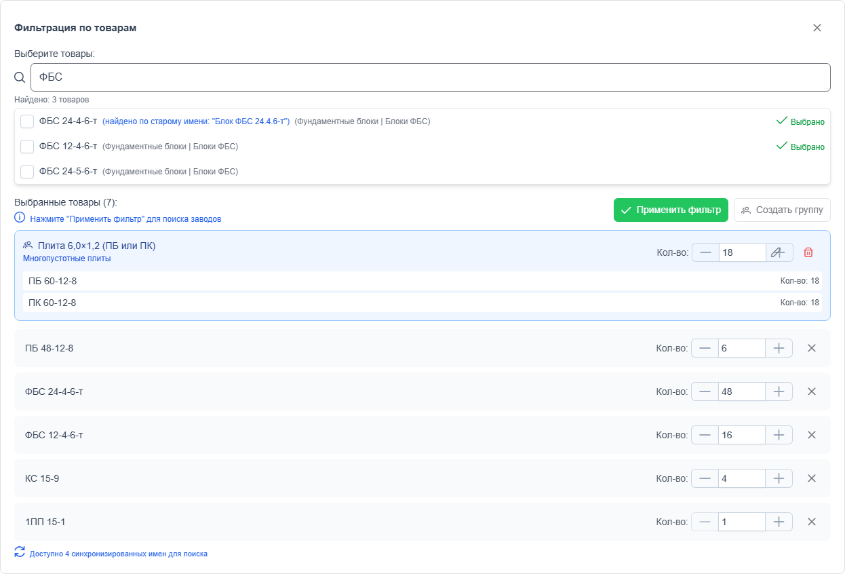Select the ПК 60-12-8 row in group

422,303
